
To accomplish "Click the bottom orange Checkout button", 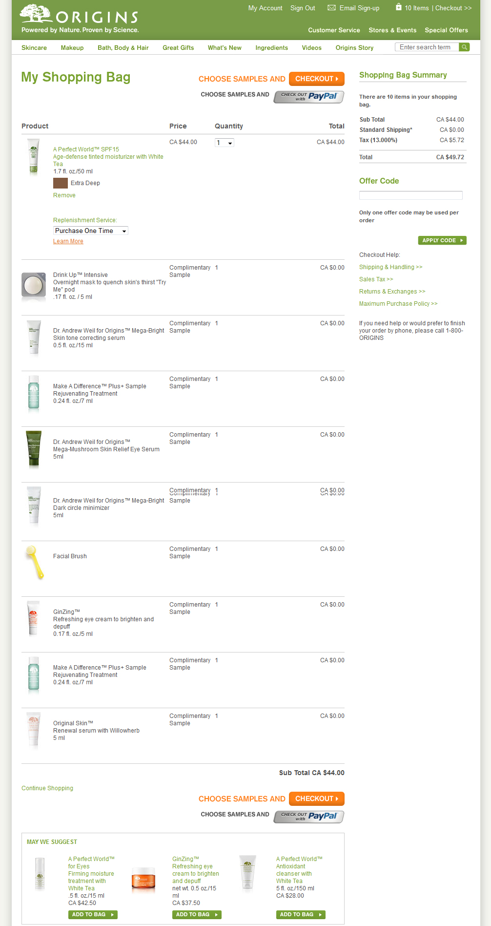I will [317, 799].
